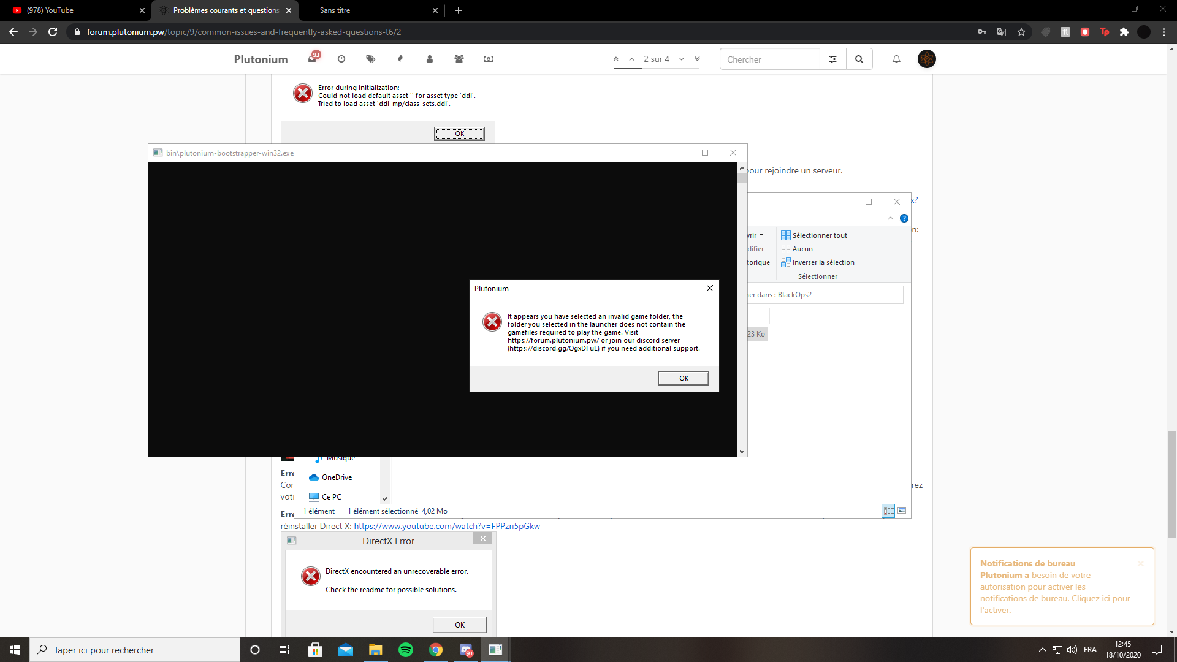Image resolution: width=1177 pixels, height=662 pixels.
Task: Open File Explorer from the taskbar
Action: coord(375,650)
